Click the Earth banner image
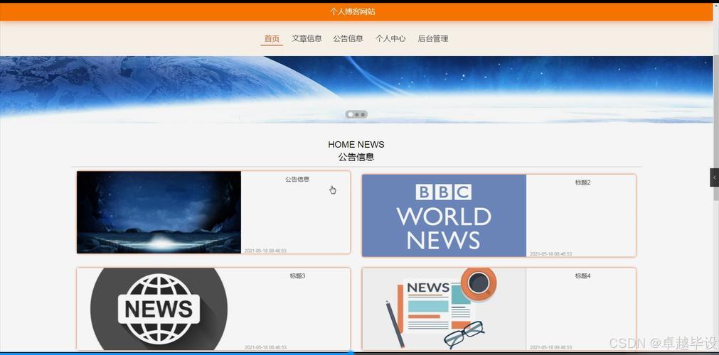Viewport: 719px width, 355px height. pos(356,89)
